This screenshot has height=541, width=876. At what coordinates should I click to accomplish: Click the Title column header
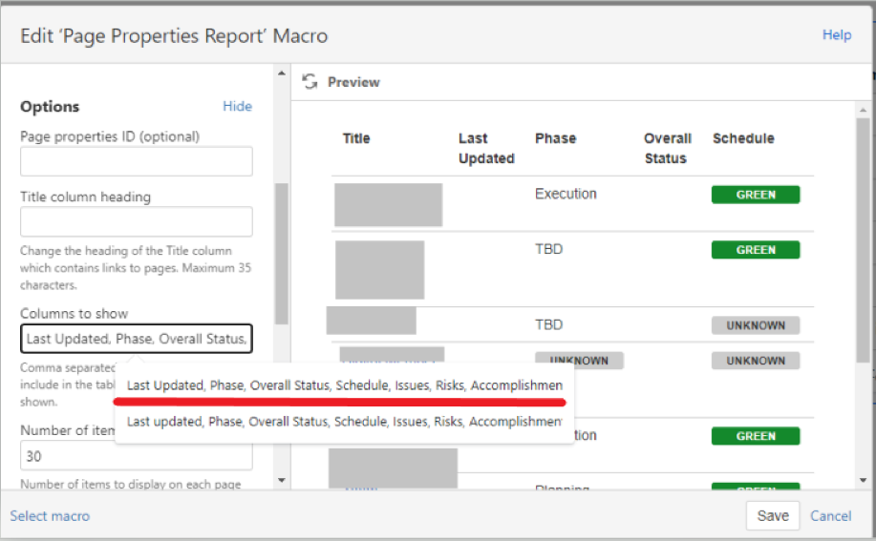pyautogui.click(x=356, y=138)
